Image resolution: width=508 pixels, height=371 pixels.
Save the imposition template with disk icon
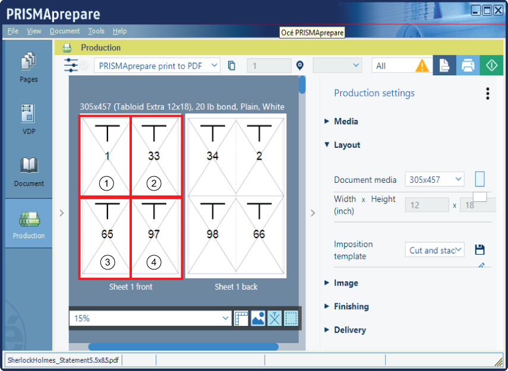click(x=480, y=249)
